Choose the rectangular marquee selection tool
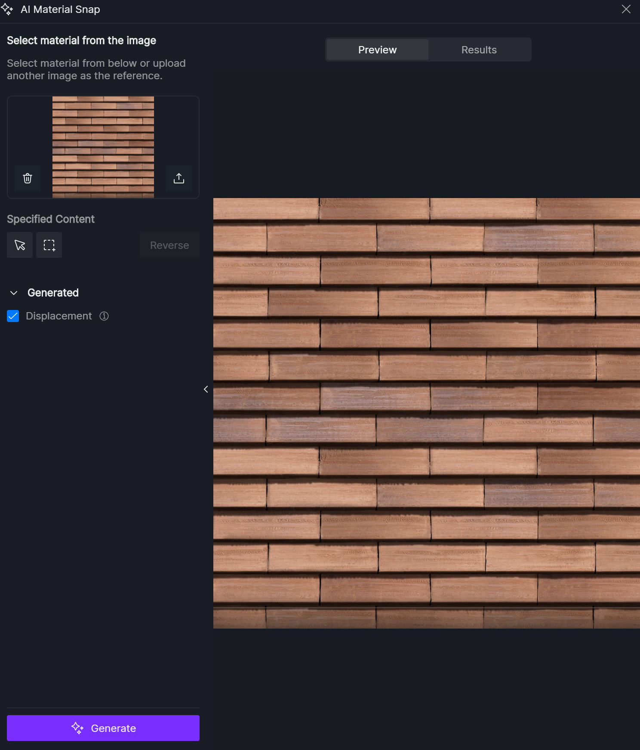640x750 pixels. tap(49, 245)
